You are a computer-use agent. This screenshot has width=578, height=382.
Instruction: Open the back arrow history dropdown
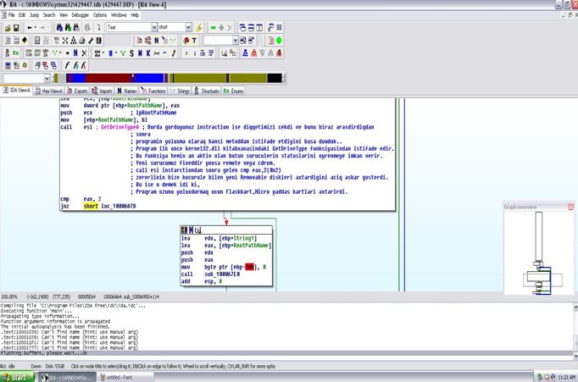(x=36, y=28)
